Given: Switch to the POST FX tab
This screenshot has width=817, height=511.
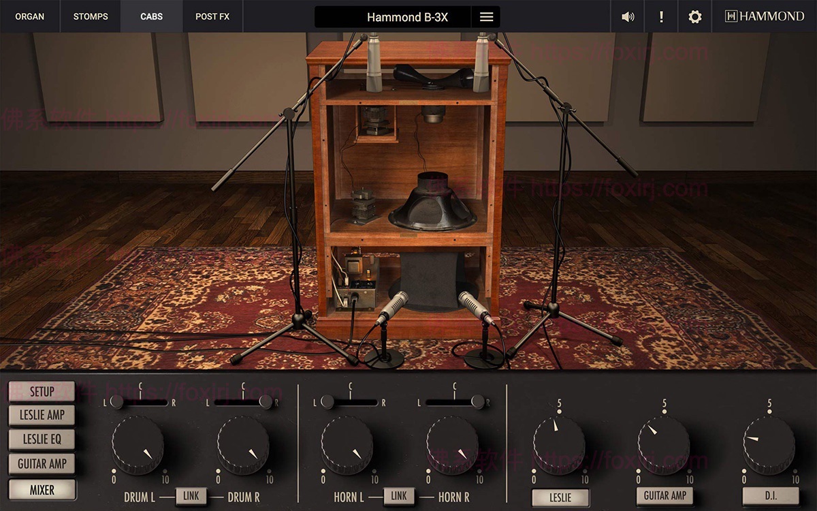Looking at the screenshot, I should point(212,16).
